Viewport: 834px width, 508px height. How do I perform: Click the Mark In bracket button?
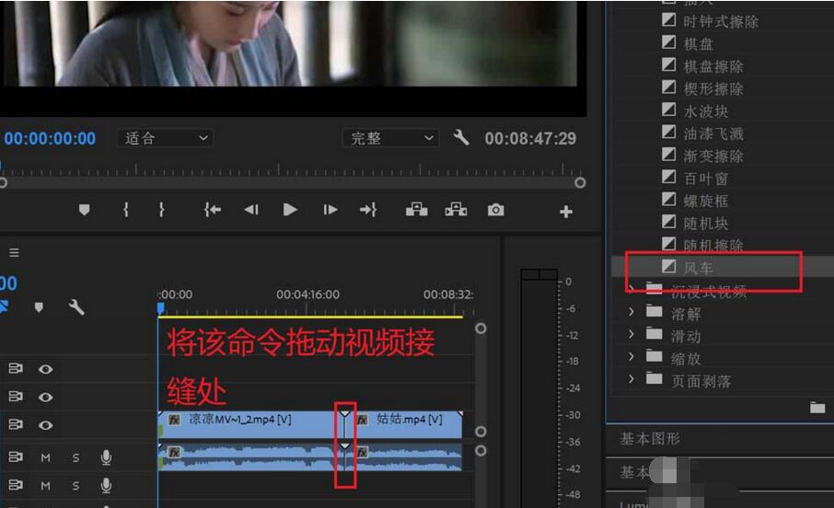pos(126,210)
